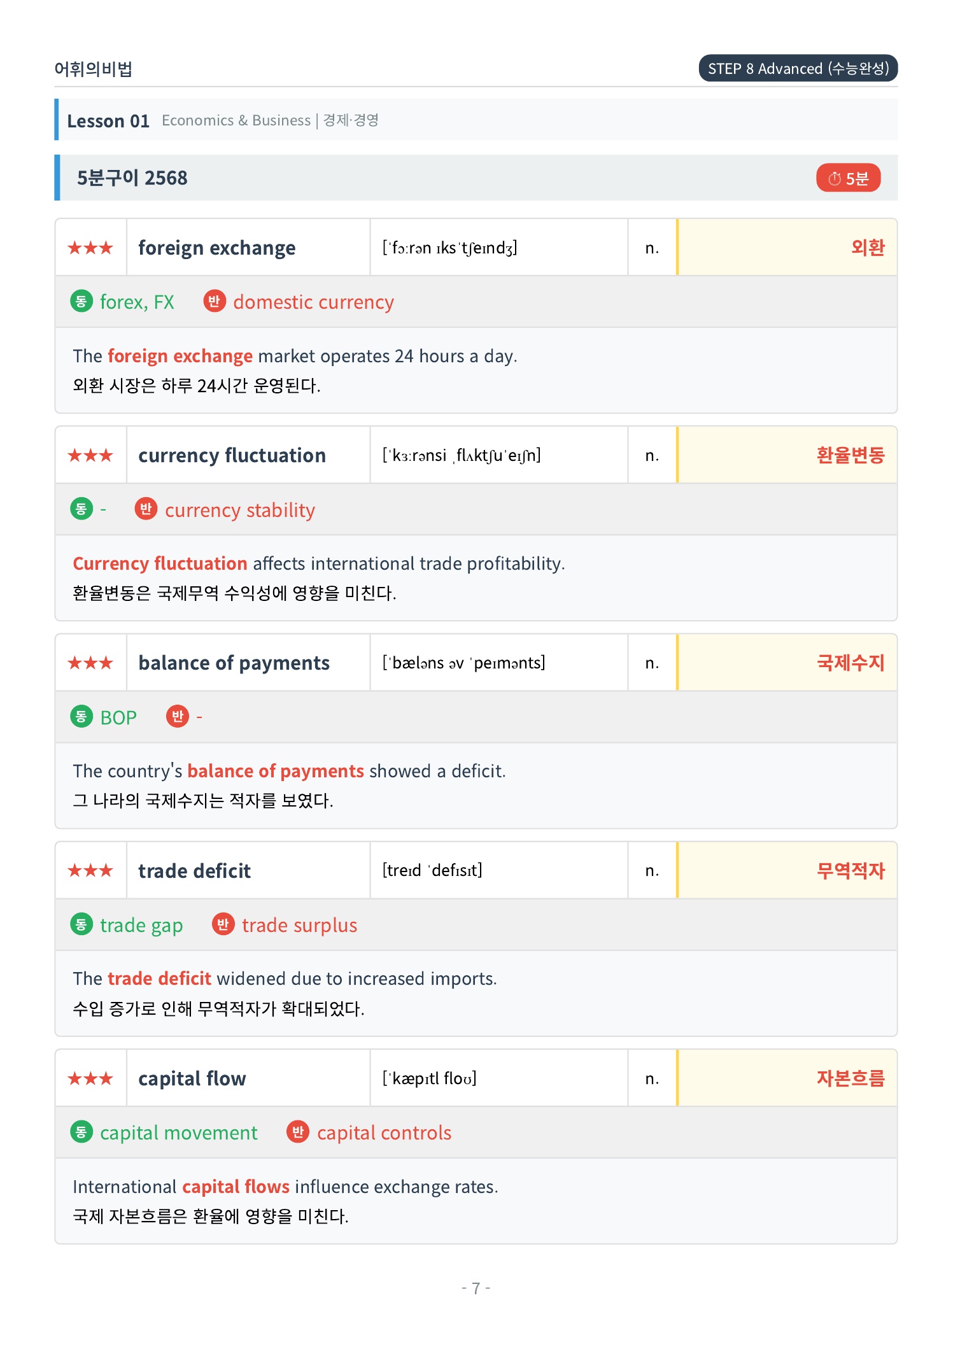
Task: Click the 5분구이 2568 section heading
Action: 132,178
